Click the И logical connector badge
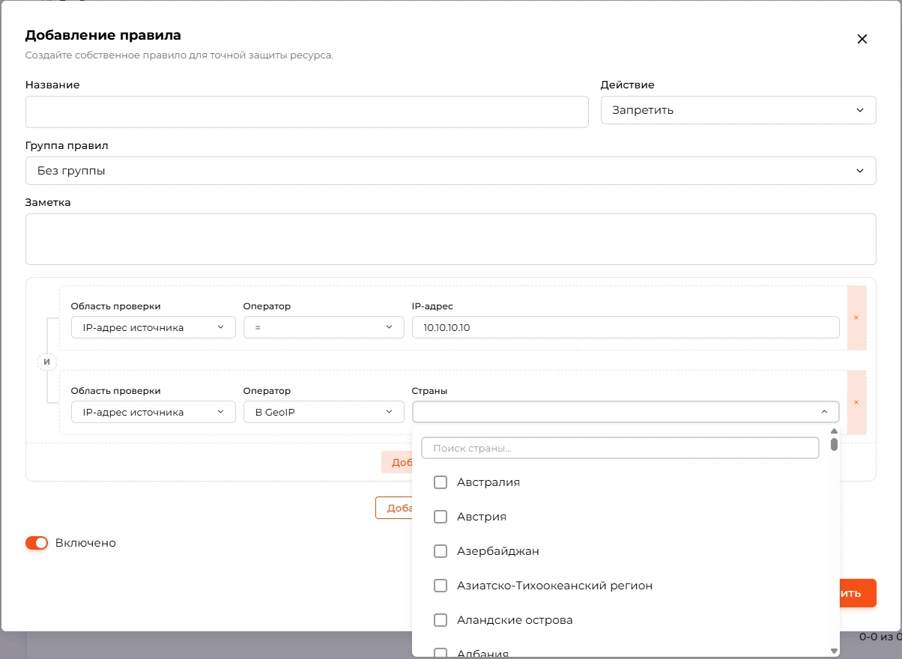The width and height of the screenshot is (902, 659). (46, 362)
